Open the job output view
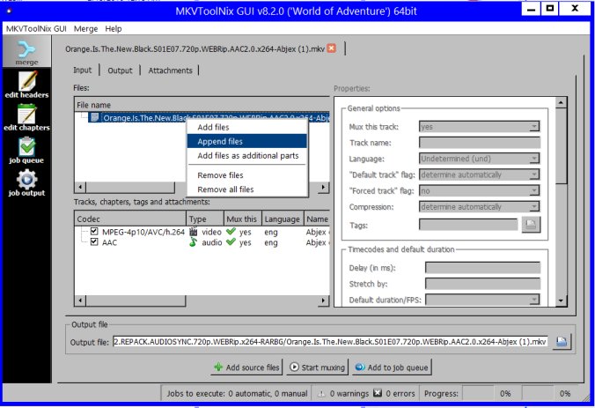The height and width of the screenshot is (408, 595). 26,183
